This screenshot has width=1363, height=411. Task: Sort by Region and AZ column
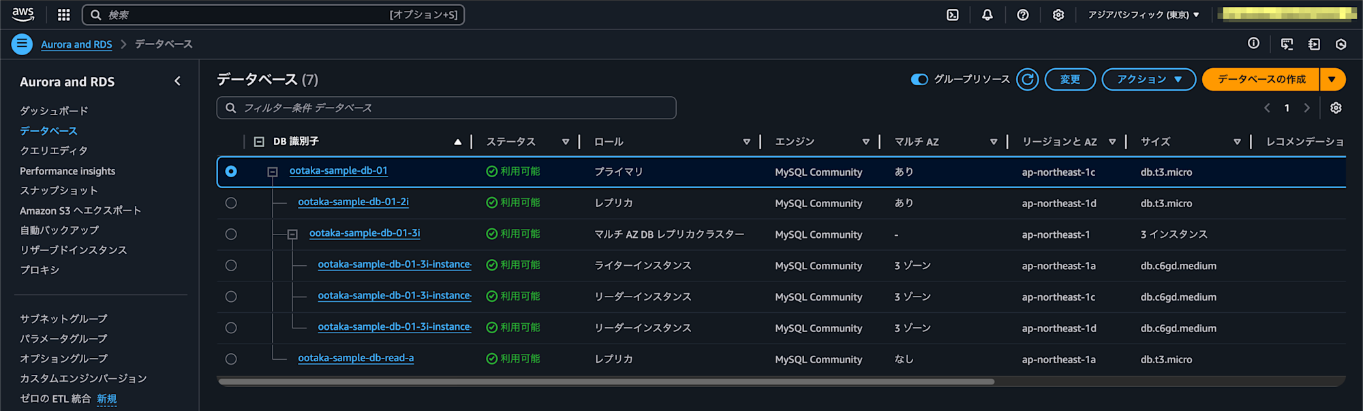click(1112, 142)
